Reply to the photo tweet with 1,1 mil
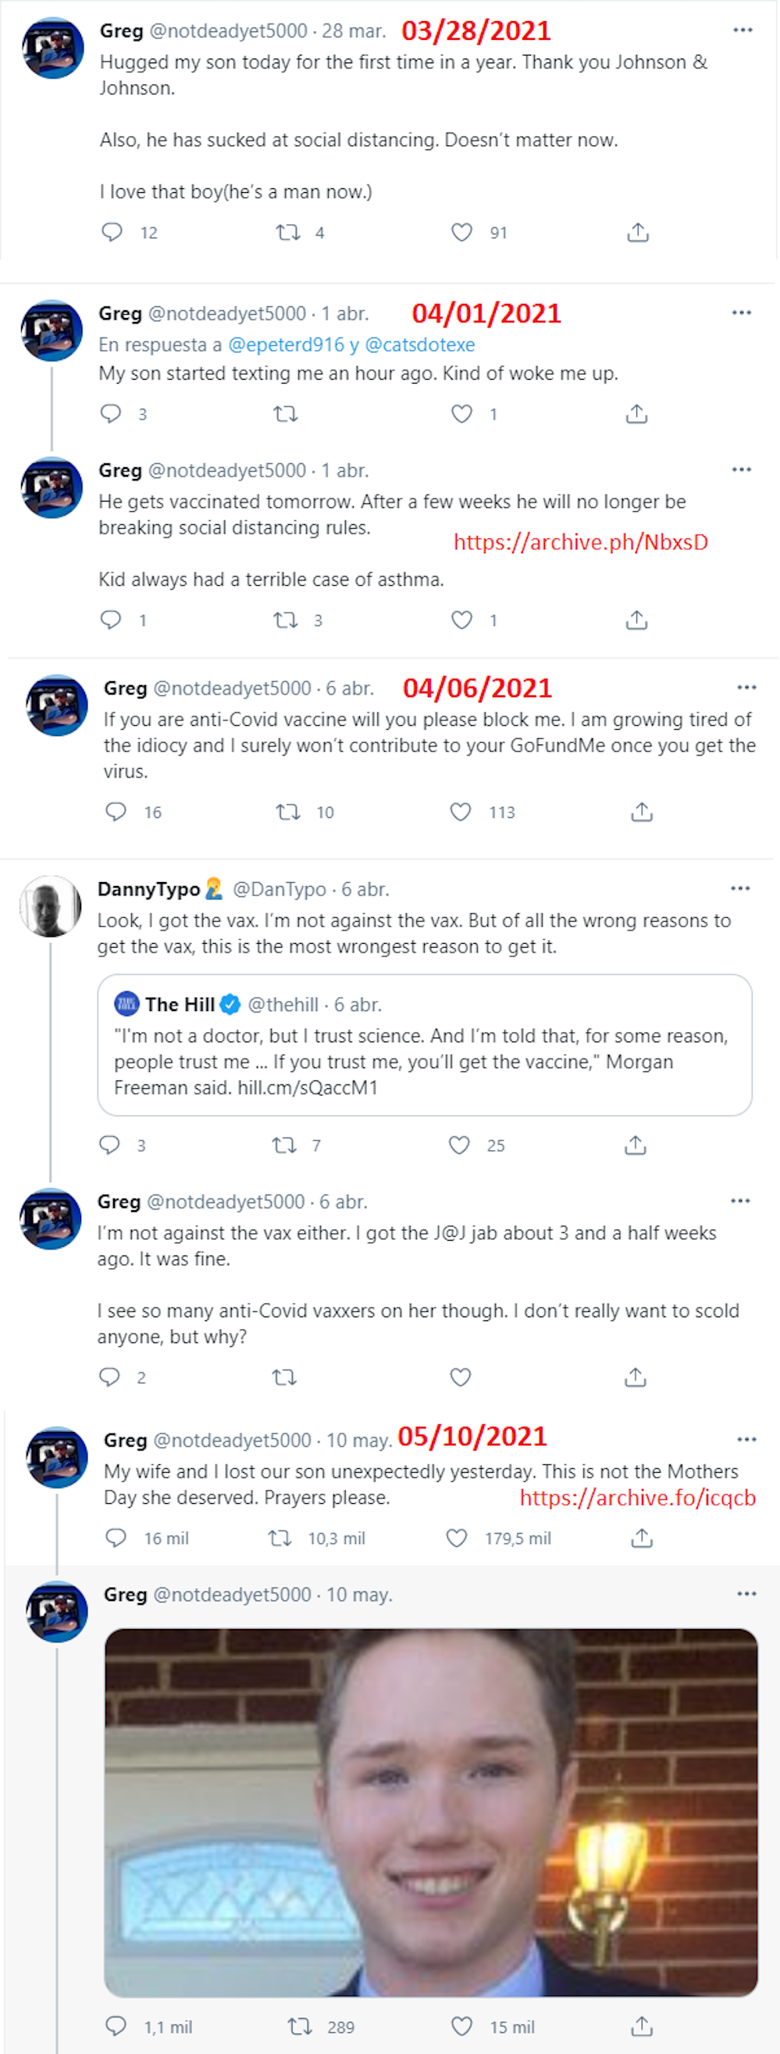The height and width of the screenshot is (2054, 780). pyautogui.click(x=116, y=2026)
